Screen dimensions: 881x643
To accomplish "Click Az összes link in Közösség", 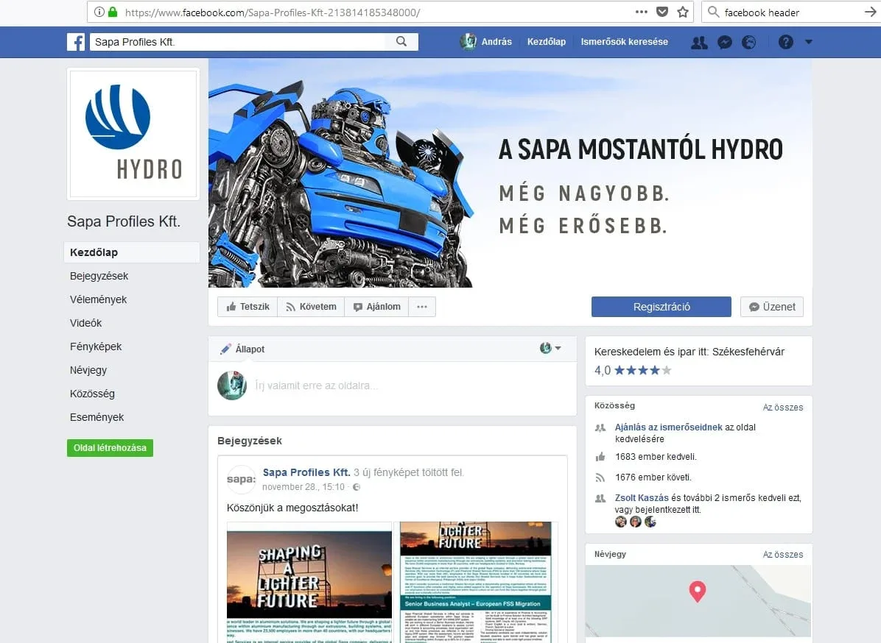I will (783, 408).
